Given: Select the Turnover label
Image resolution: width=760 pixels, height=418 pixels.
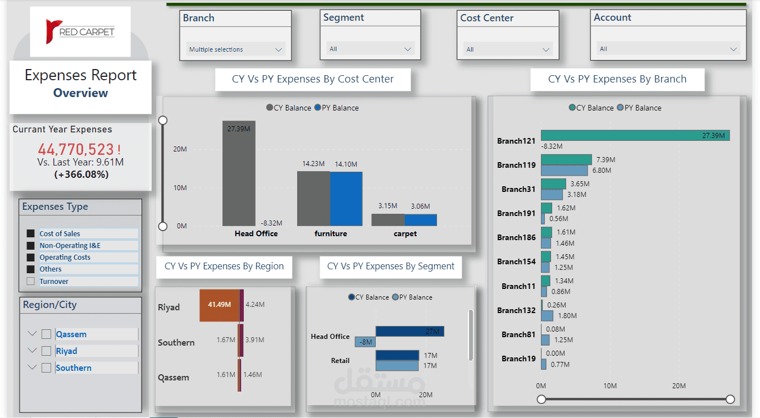Looking at the screenshot, I should pos(54,281).
